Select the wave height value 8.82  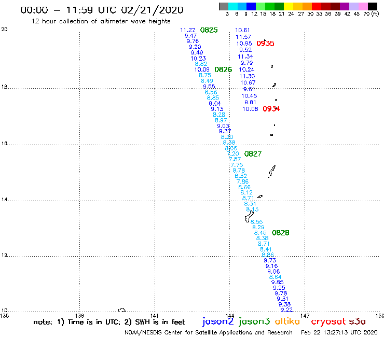(x=201, y=64)
